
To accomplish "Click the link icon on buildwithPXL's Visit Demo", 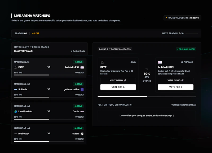I will pyautogui.click(x=182, y=80).
